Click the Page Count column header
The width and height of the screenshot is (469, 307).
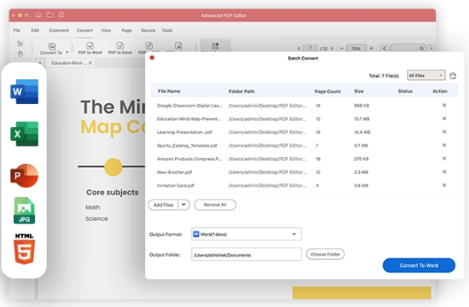327,91
